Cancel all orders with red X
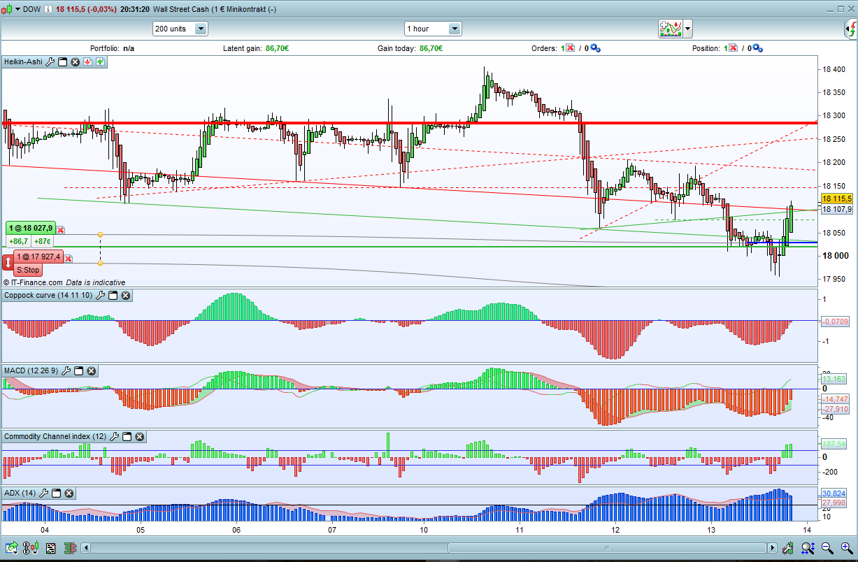 tap(570, 48)
